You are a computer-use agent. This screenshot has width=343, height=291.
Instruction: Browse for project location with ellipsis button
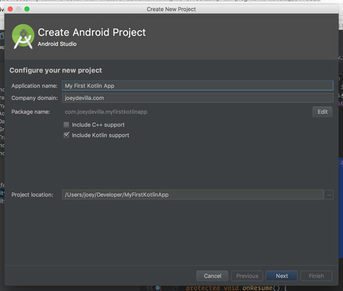pos(329,195)
